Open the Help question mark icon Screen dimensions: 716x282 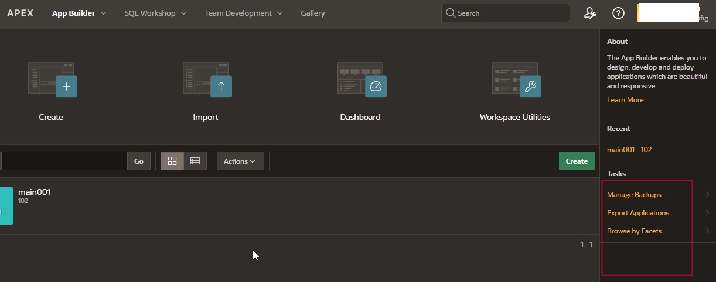click(618, 13)
